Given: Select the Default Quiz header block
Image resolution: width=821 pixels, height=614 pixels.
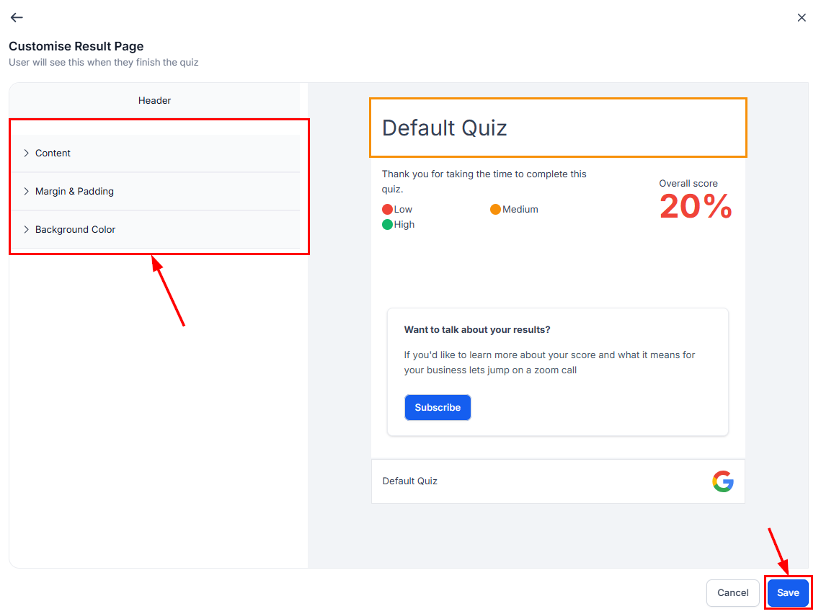Looking at the screenshot, I should pos(558,128).
